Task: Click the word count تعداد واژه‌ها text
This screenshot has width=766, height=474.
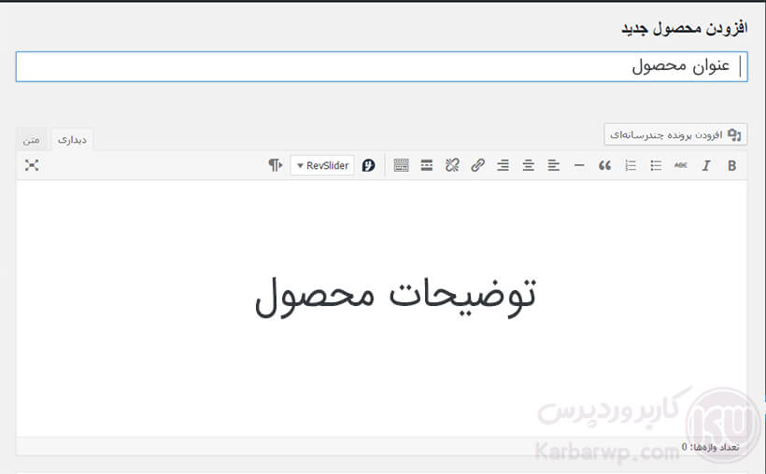Action: 710,447
